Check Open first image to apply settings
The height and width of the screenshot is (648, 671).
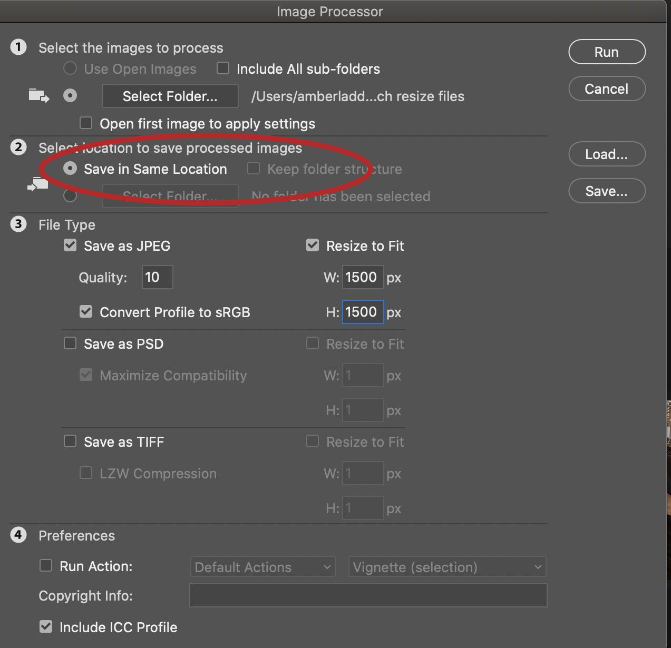tap(86, 123)
